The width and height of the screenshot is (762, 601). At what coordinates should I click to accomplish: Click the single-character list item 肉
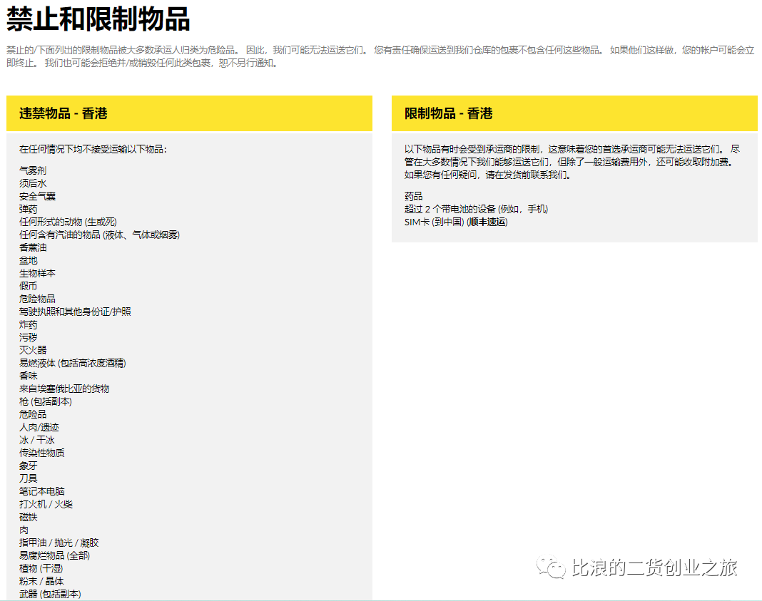[x=24, y=530]
